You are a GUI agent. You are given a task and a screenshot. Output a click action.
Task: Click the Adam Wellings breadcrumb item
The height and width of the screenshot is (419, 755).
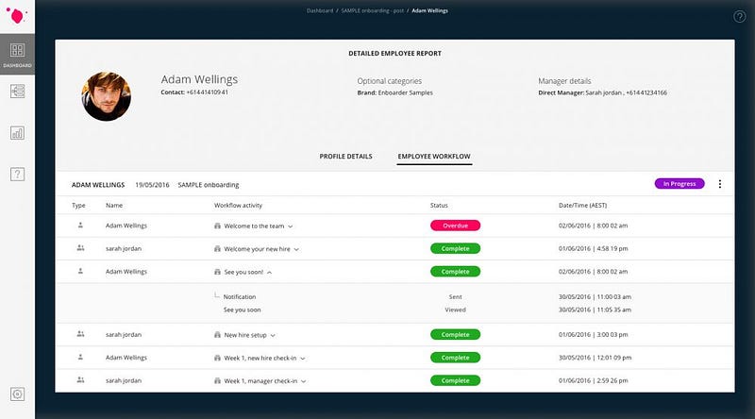pos(429,10)
